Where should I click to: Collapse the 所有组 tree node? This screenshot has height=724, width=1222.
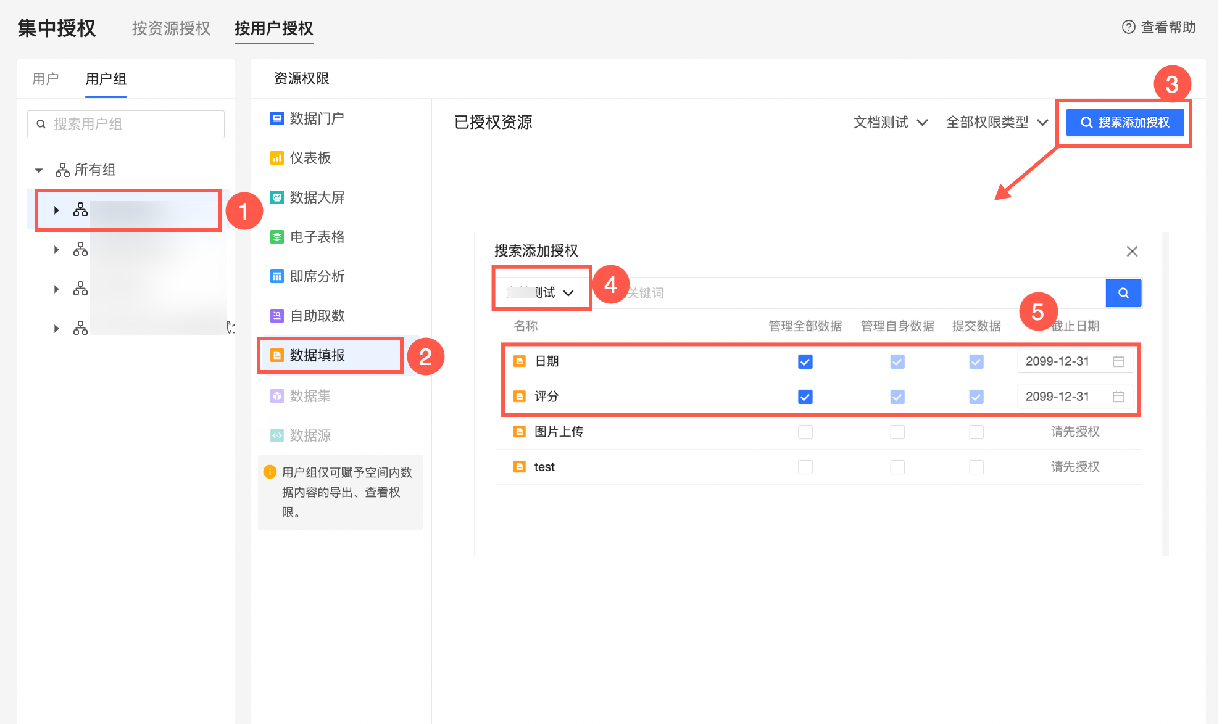(x=39, y=170)
